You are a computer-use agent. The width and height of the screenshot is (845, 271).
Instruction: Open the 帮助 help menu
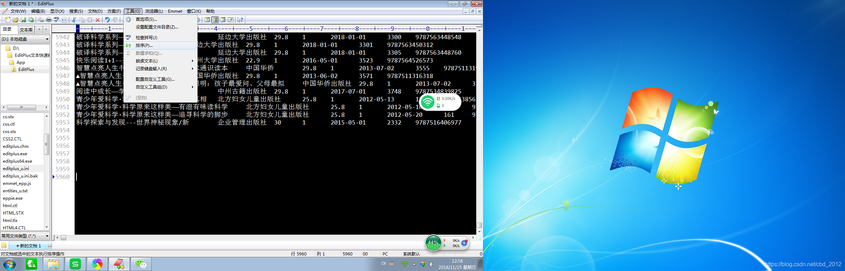[210, 11]
